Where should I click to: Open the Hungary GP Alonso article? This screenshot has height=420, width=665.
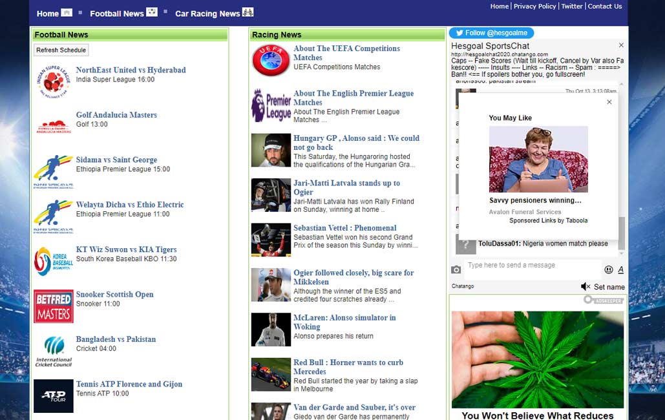coord(356,143)
